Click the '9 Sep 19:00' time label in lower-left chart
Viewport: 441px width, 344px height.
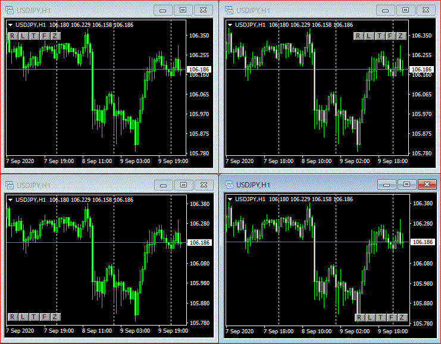(173, 331)
